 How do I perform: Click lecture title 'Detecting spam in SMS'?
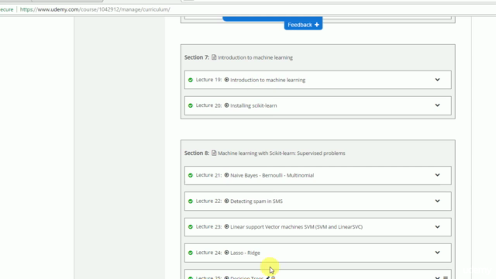click(257, 201)
